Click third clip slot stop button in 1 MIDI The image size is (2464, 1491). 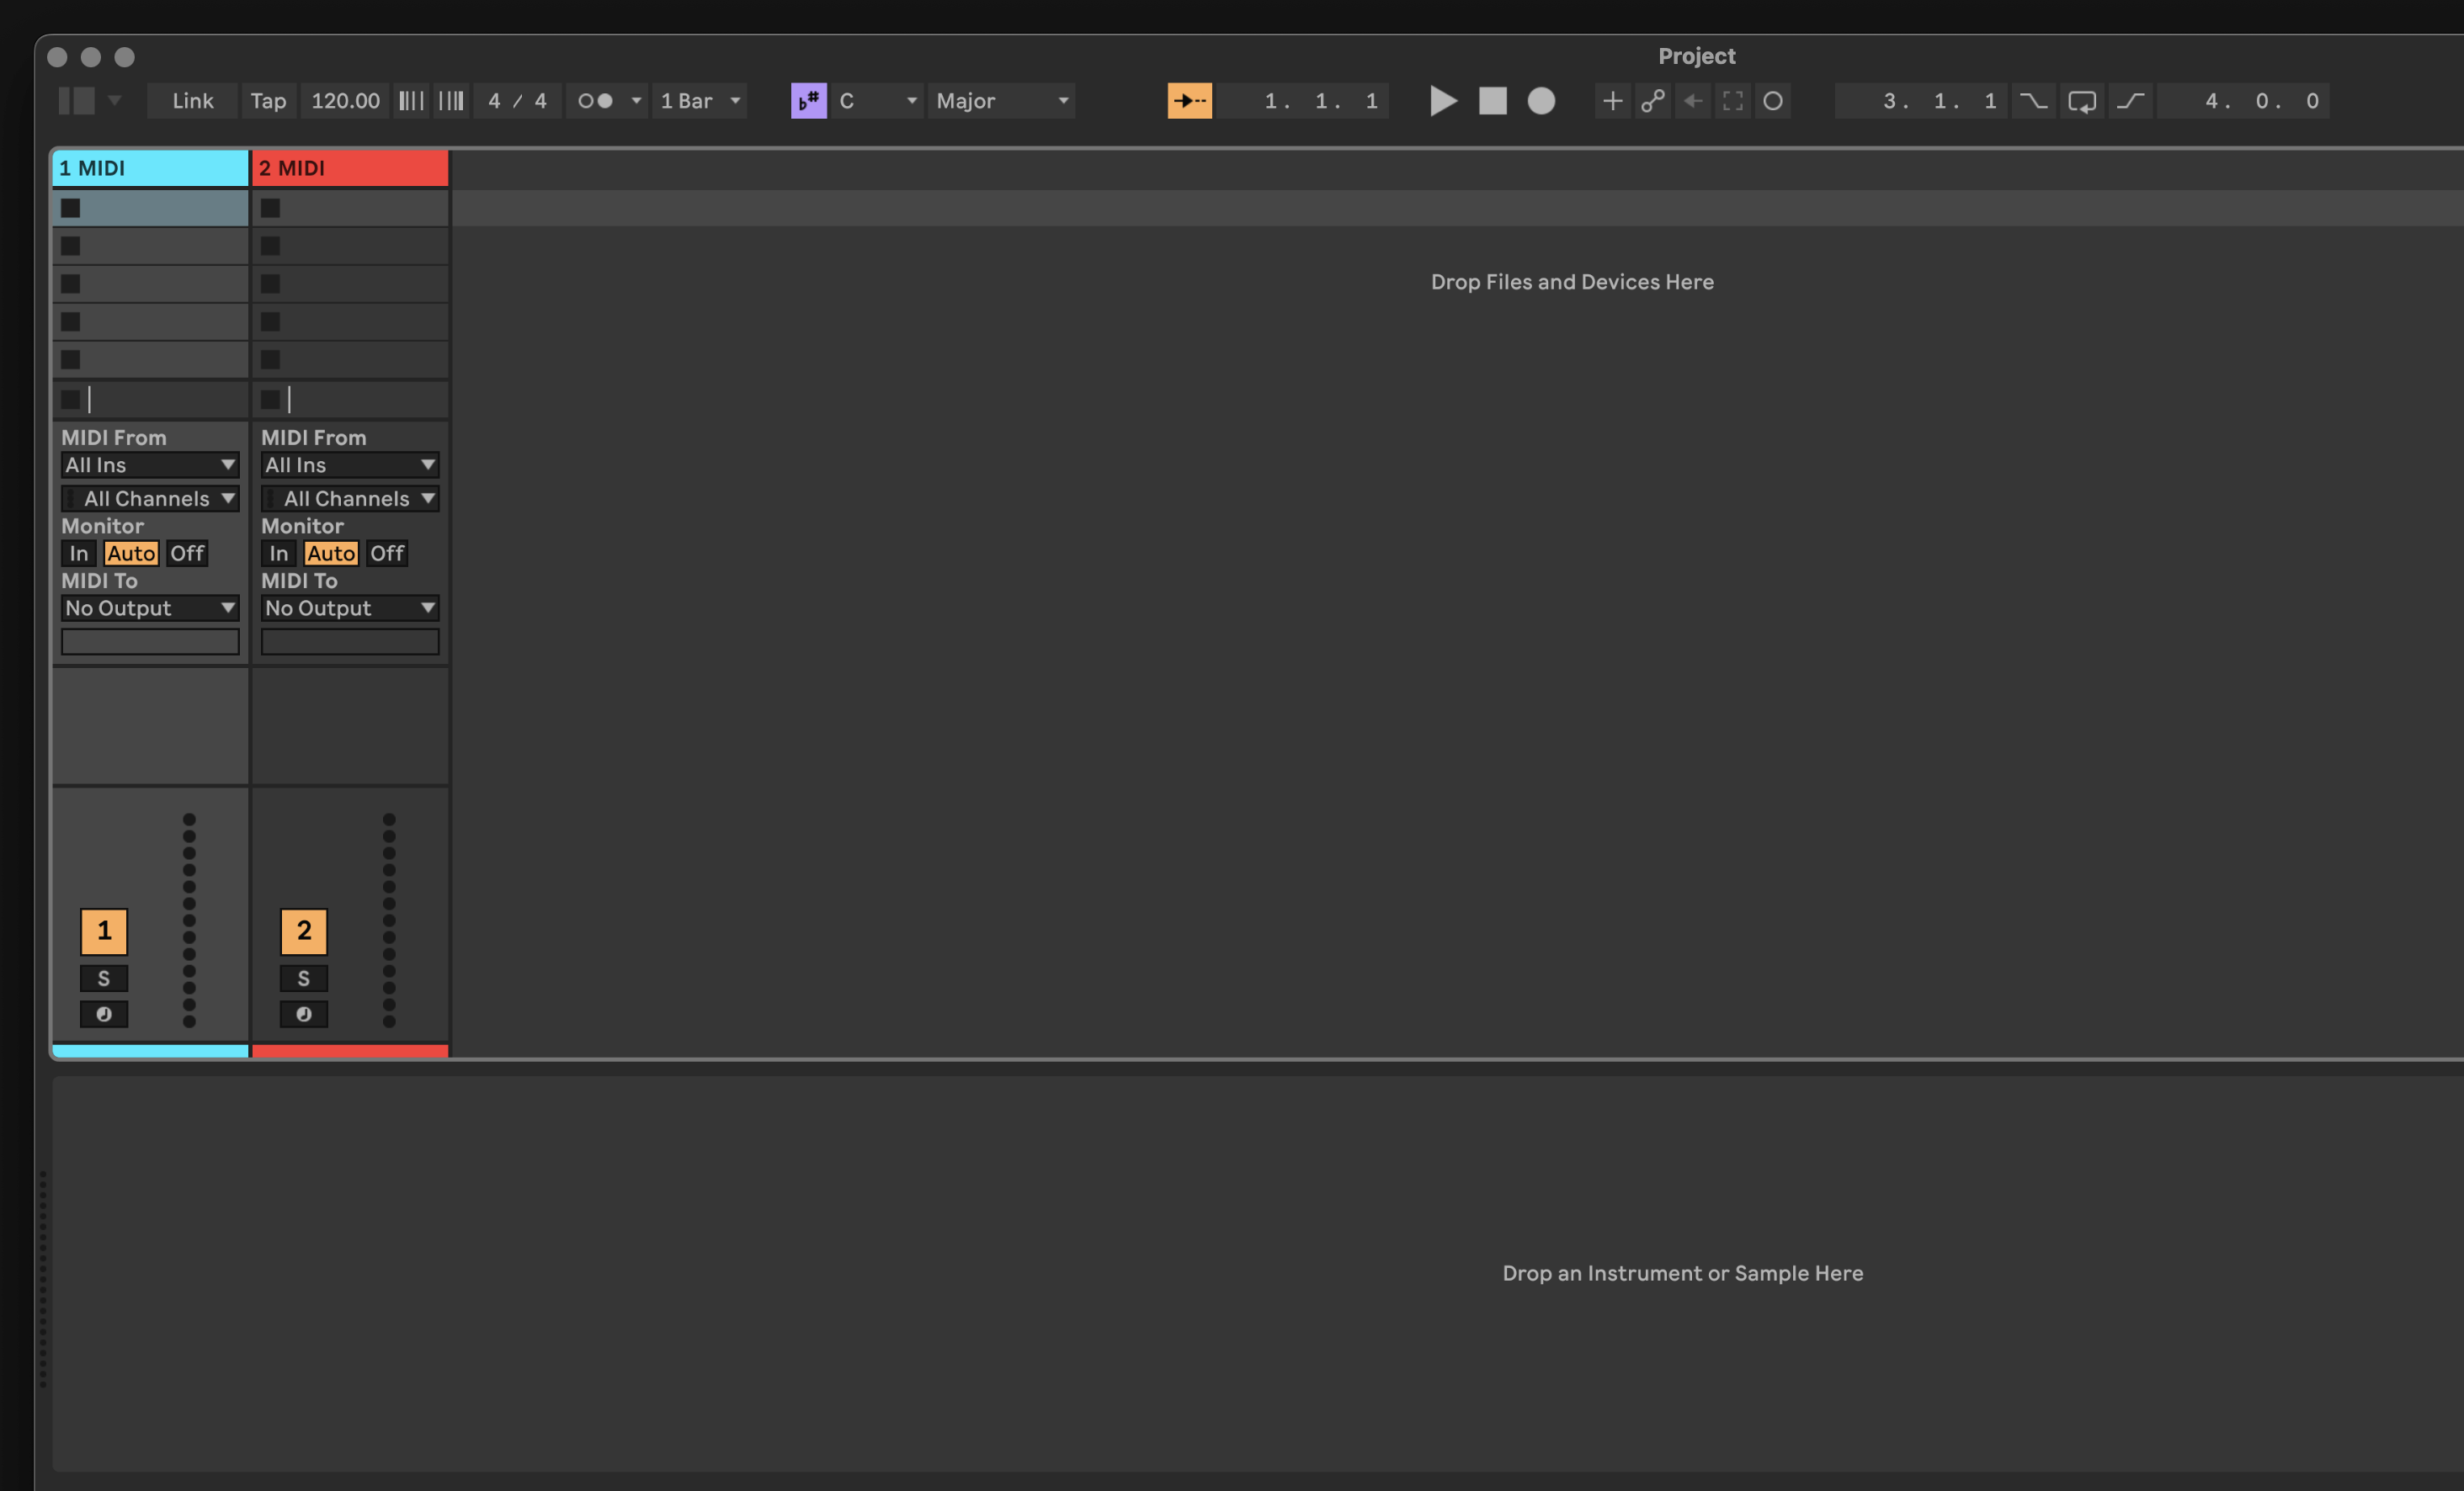(70, 284)
